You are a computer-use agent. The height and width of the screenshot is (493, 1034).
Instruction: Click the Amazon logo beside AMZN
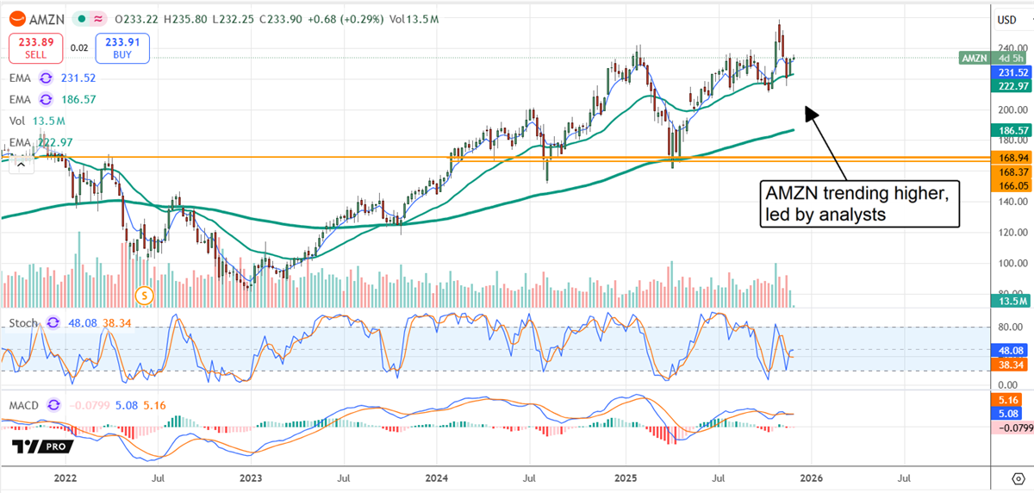tap(18, 18)
